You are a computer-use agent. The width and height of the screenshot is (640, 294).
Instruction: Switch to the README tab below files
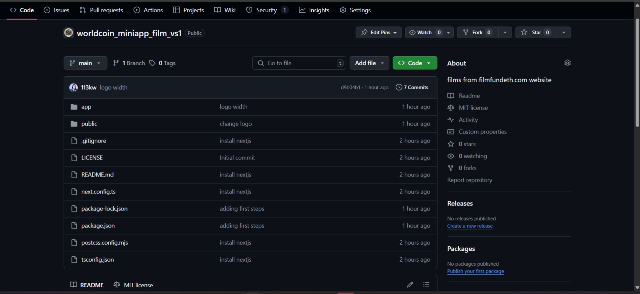[x=87, y=285]
